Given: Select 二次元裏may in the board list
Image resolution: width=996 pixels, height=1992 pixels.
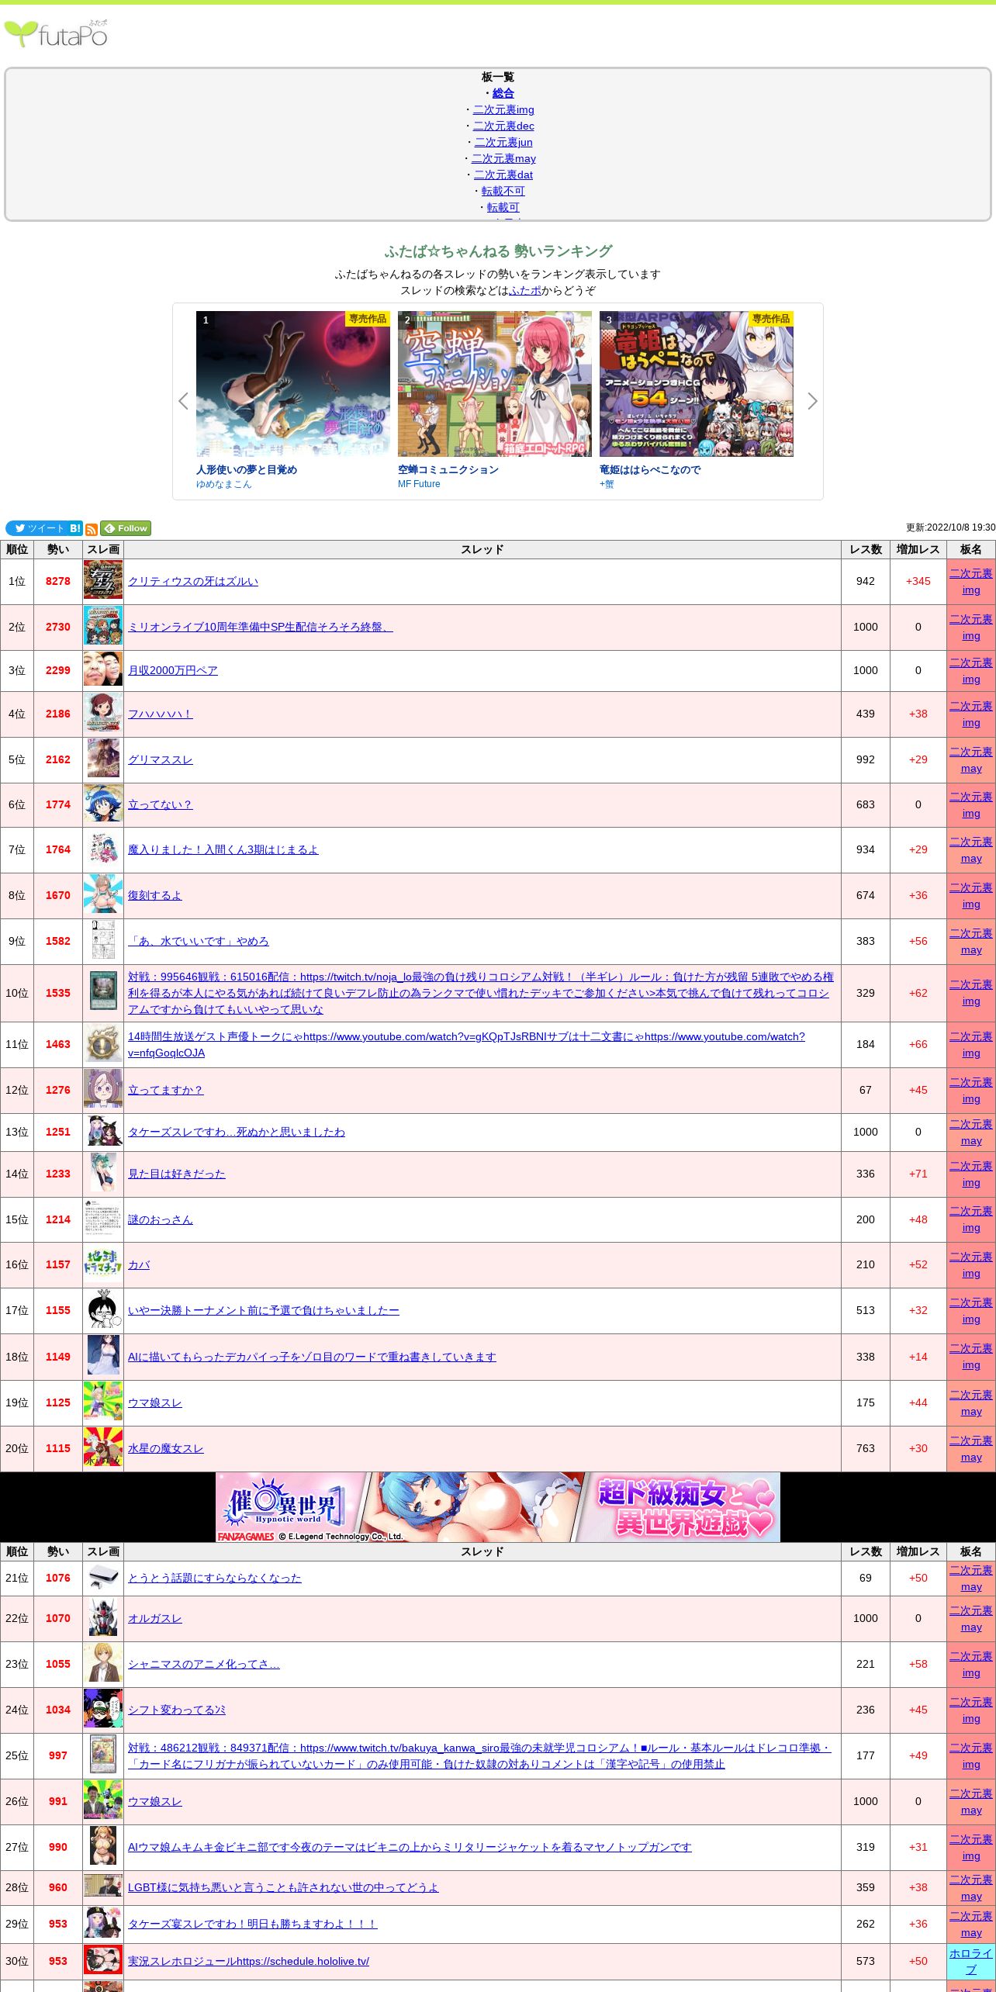Looking at the screenshot, I should [x=503, y=158].
